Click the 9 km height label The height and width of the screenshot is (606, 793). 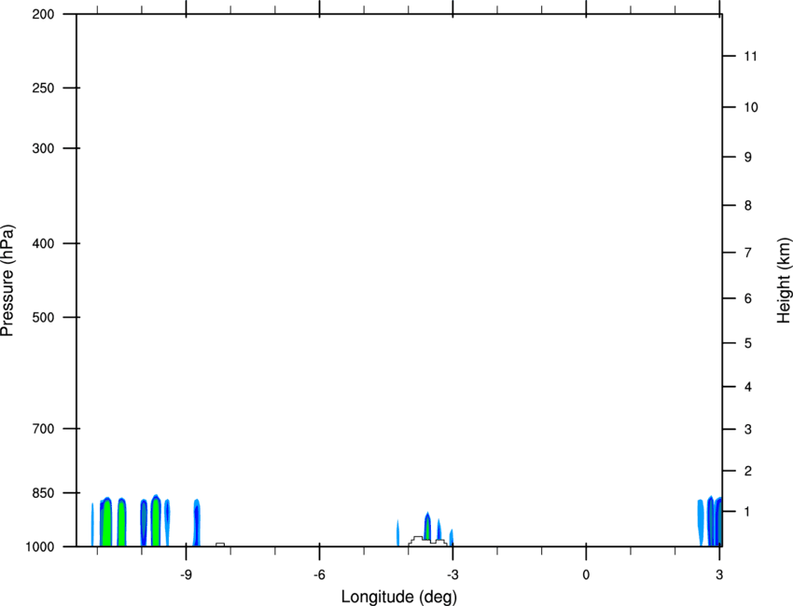[748, 158]
